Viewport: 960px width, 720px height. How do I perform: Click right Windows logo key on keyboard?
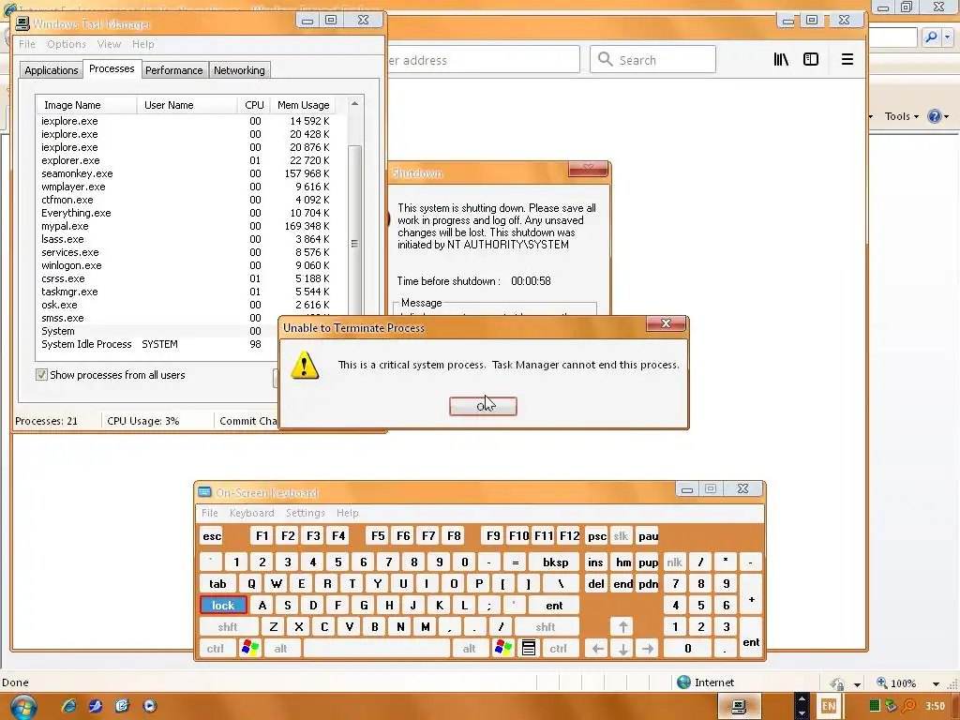(503, 648)
